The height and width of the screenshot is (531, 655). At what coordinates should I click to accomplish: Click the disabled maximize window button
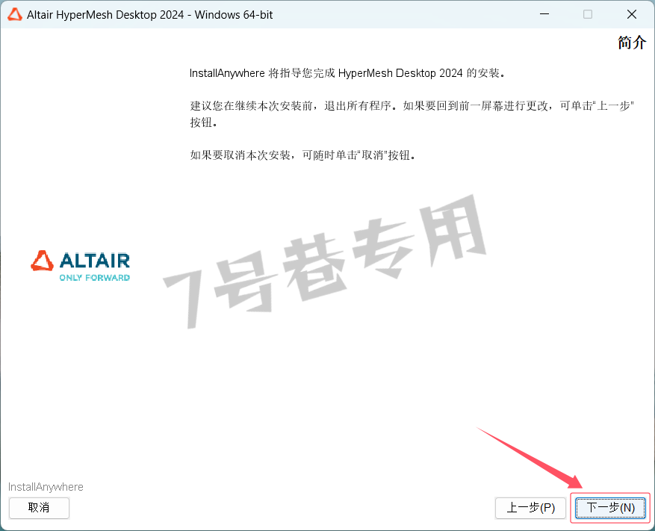[588, 15]
